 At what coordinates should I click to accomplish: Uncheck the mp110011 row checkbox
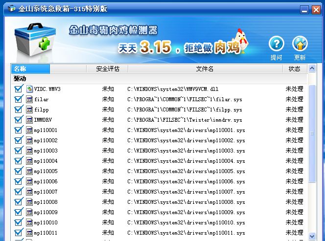(x=18, y=233)
